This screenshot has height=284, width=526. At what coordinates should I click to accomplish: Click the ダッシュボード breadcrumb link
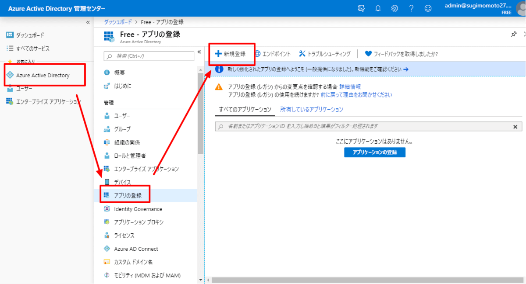[x=118, y=22]
